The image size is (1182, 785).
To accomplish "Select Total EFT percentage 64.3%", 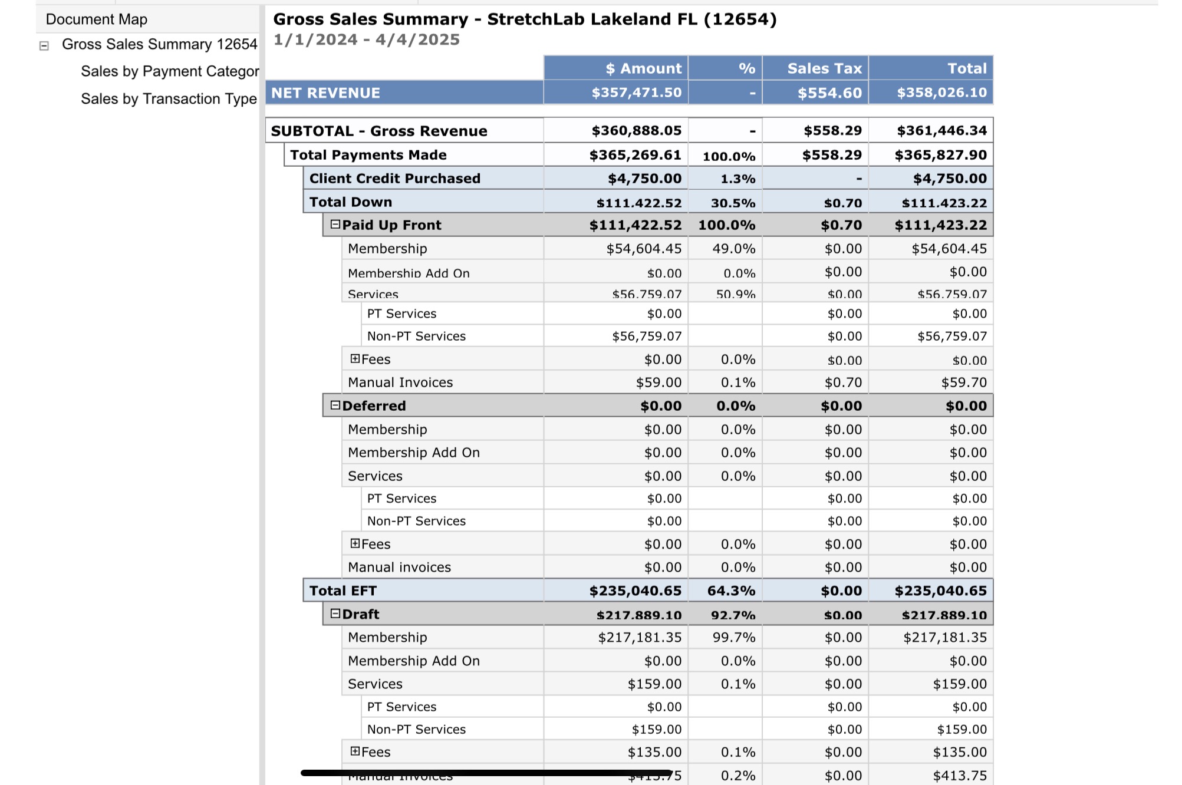I will [731, 591].
